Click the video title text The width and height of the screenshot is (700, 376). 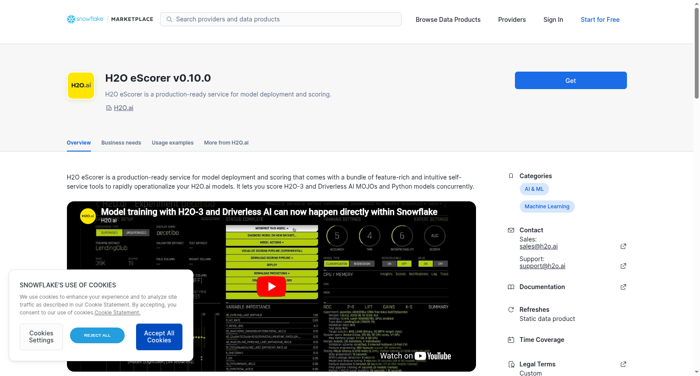click(269, 212)
